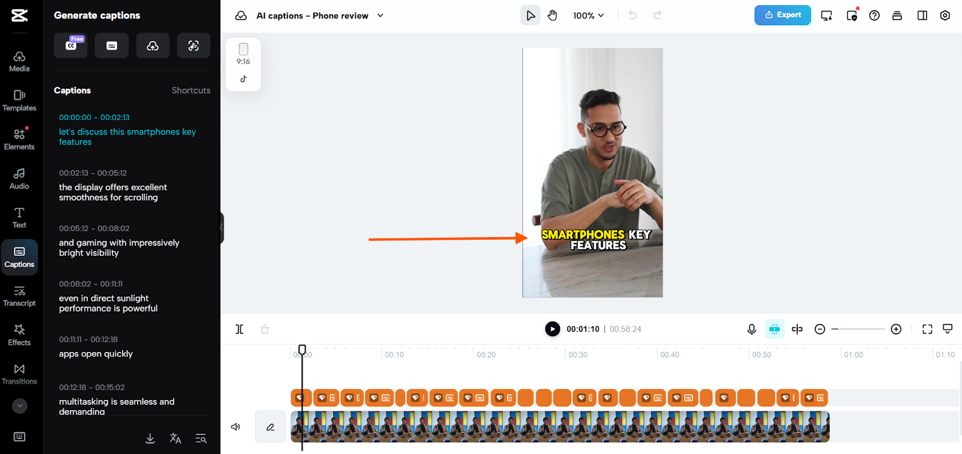This screenshot has width=962, height=454.
Task: Expand more sidebar tools chevron
Action: (20, 406)
